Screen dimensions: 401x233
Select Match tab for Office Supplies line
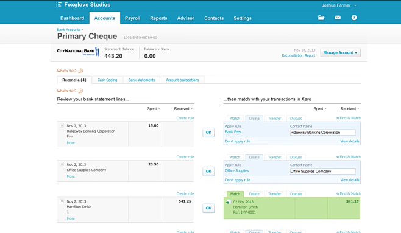coord(235,157)
